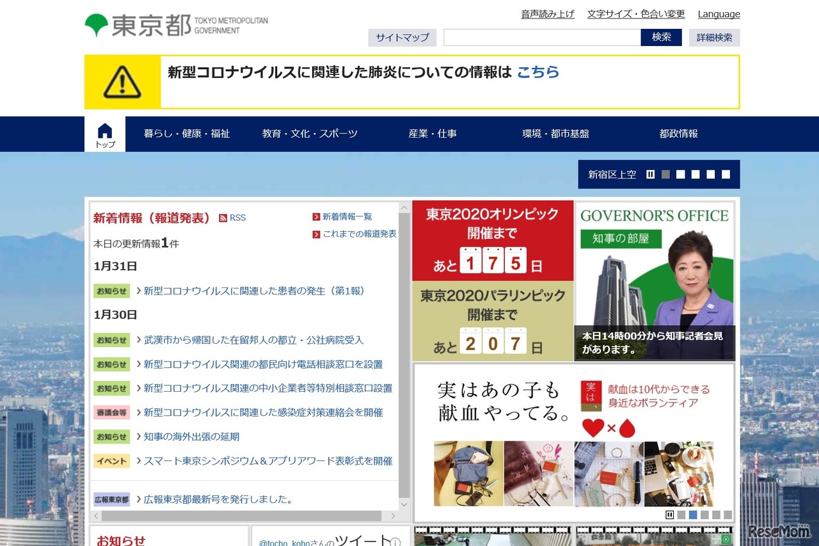Image resolution: width=819 pixels, height=546 pixels.
Task: Open news item 新型コロナウイルスに関連した患者の発生（第1報）
Action: pos(255,291)
